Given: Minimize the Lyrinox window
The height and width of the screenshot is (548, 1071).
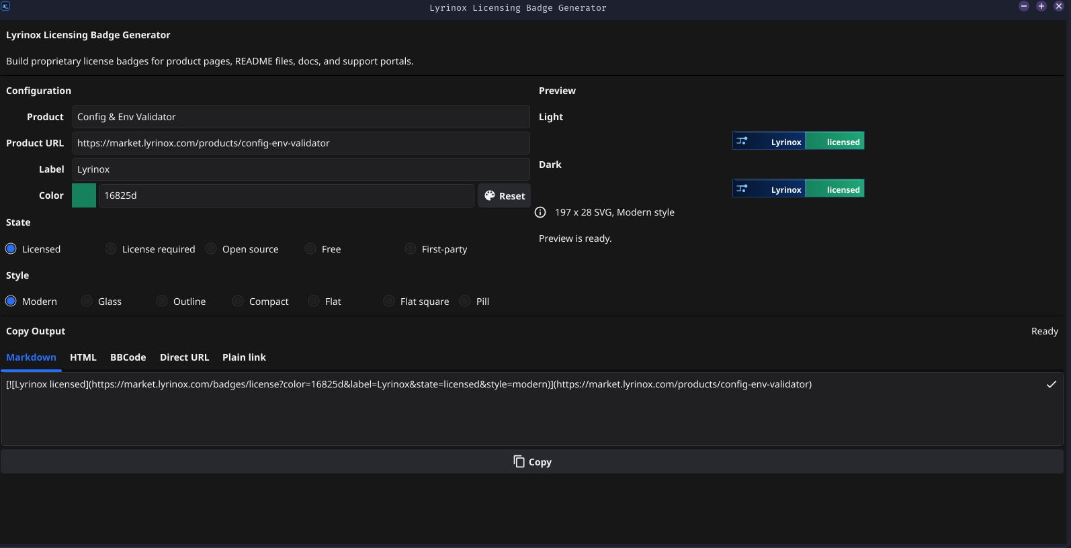Looking at the screenshot, I should coord(1024,6).
